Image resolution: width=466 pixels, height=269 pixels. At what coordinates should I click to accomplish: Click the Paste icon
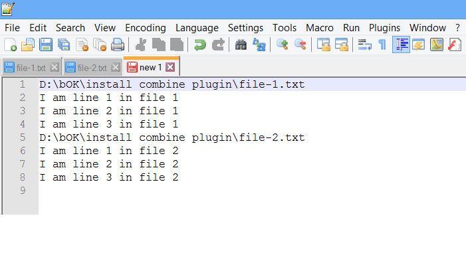click(177, 45)
